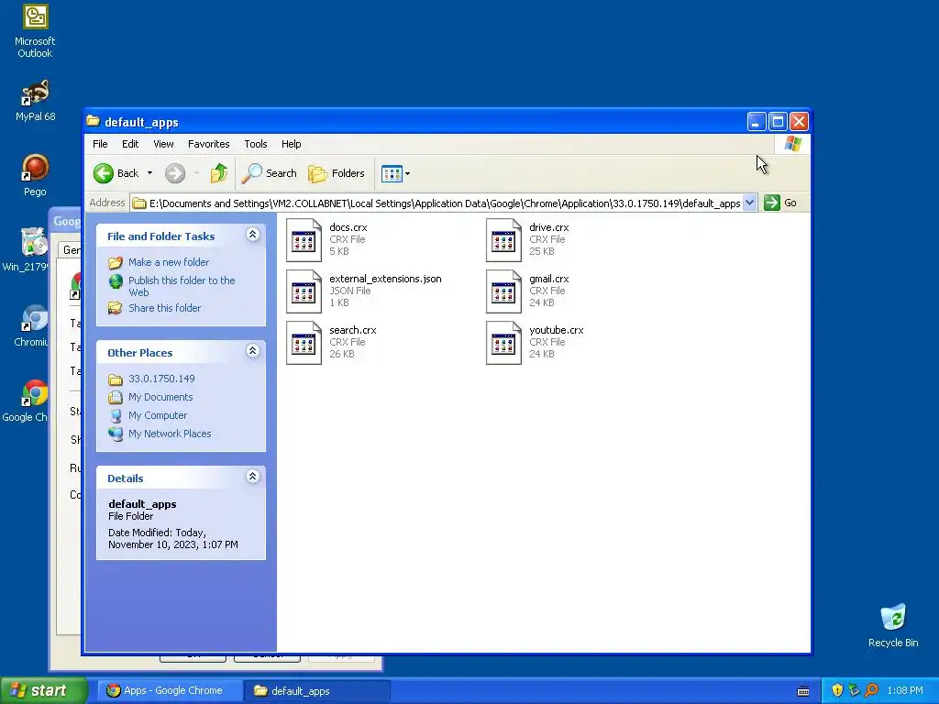
Task: Collapse the Details panel
Action: tap(253, 477)
